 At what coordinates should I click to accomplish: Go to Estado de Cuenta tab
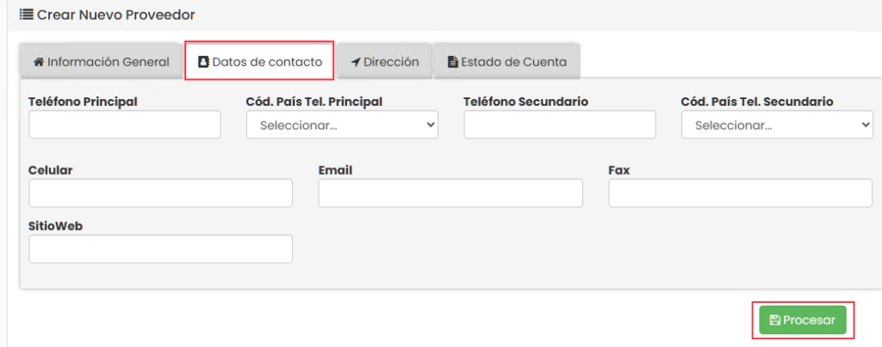506,62
